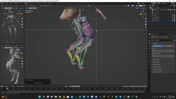Image resolution: width=176 pixels, height=99 pixels.
Task: Click Play Reverse in timeline controls
Action: (74, 86)
